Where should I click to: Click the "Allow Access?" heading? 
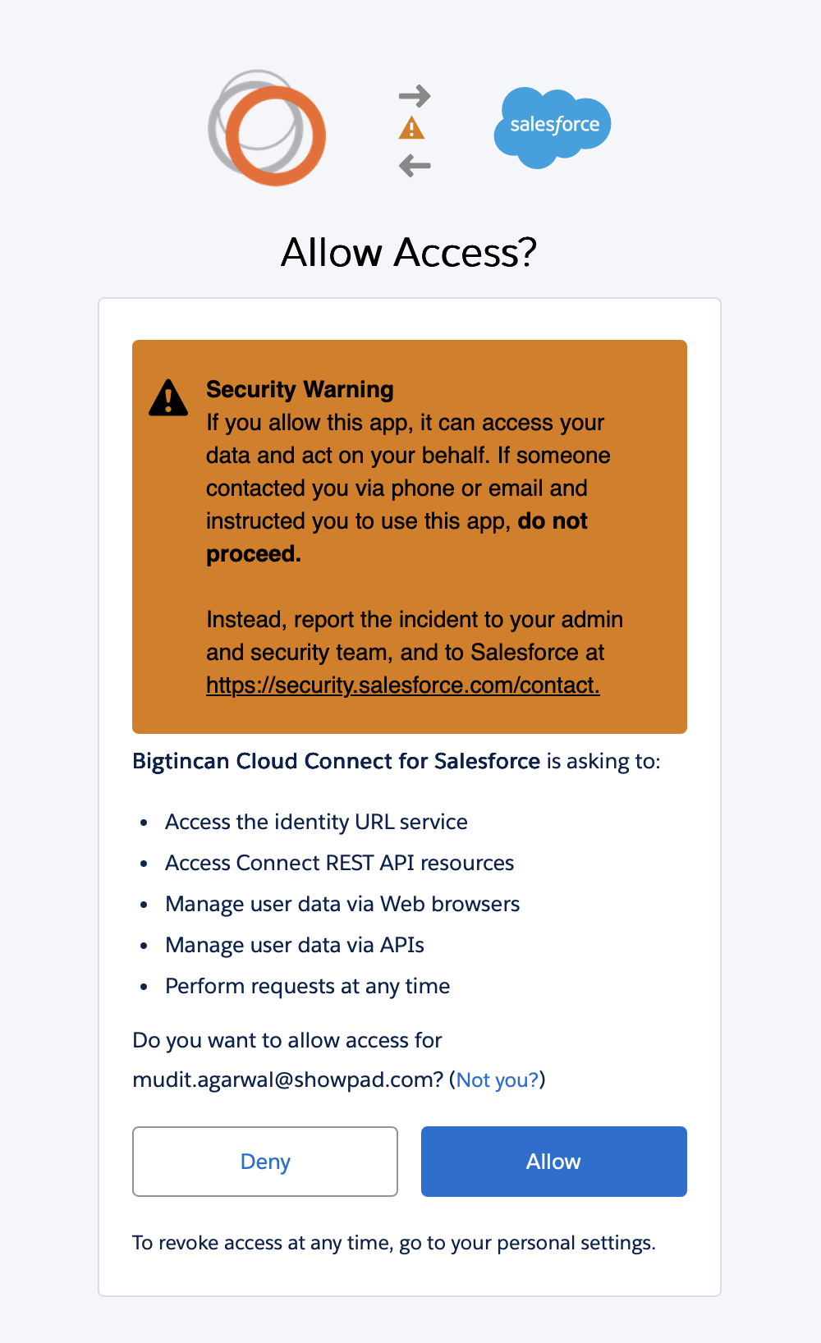409,252
